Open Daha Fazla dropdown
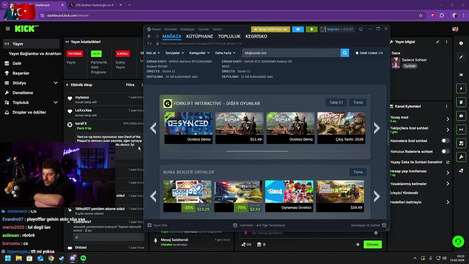 (225, 53)
